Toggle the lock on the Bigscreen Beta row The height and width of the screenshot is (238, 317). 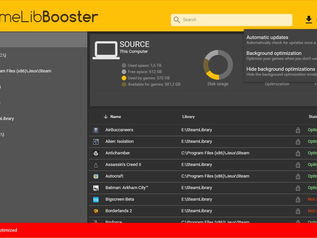[298, 200]
